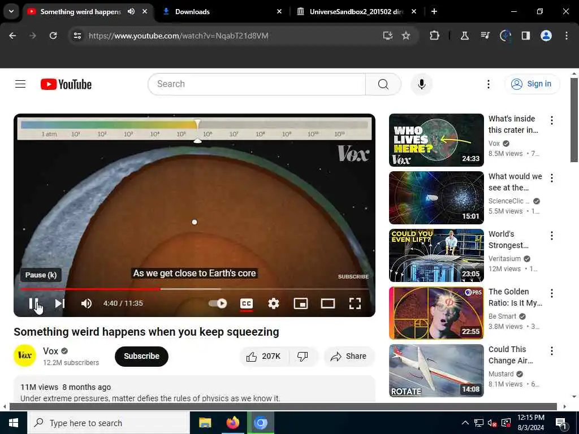
Task: Click the horizontal page scrollbar
Action: (x=283, y=407)
